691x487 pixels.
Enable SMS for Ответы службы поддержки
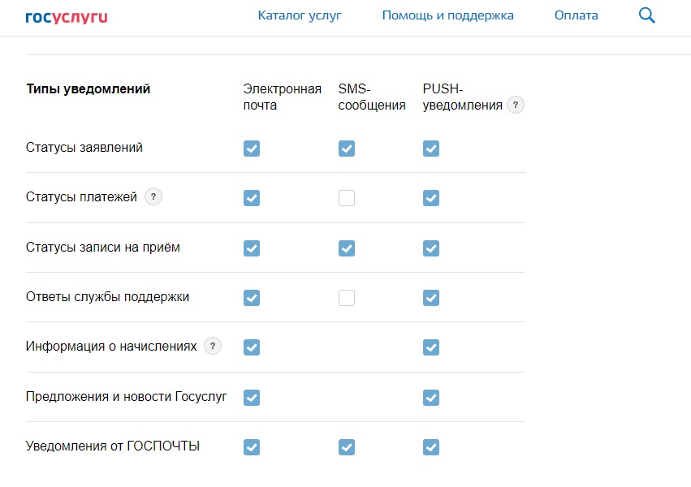point(347,298)
